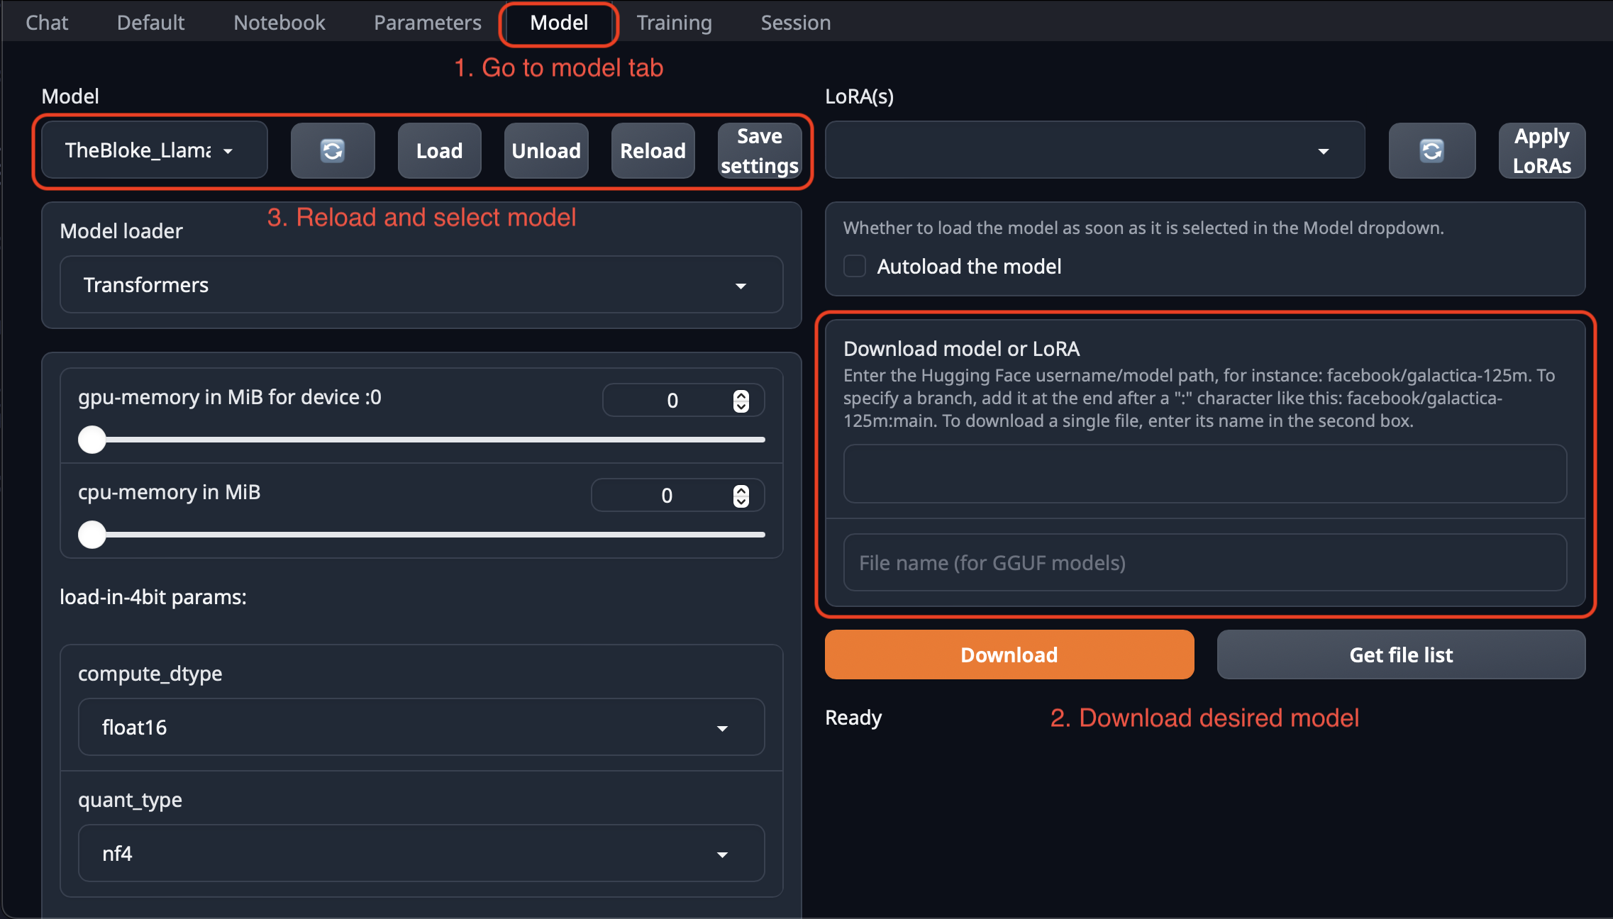Viewport: 1613px width, 919px height.
Task: Go to the Chat tab
Action: [47, 23]
